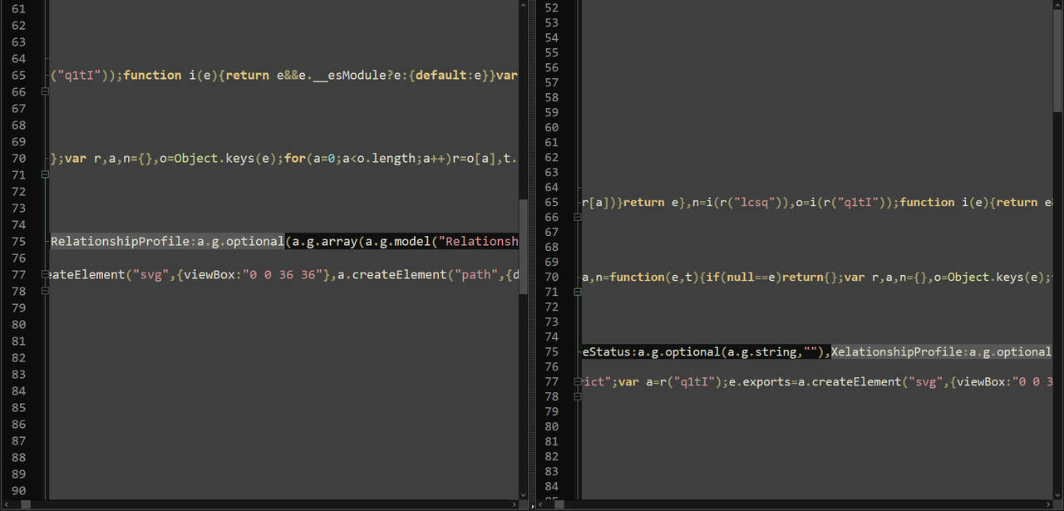The image size is (1064, 511).
Task: Click the right pane horizontal scroll-right arrow
Action: (1047, 504)
